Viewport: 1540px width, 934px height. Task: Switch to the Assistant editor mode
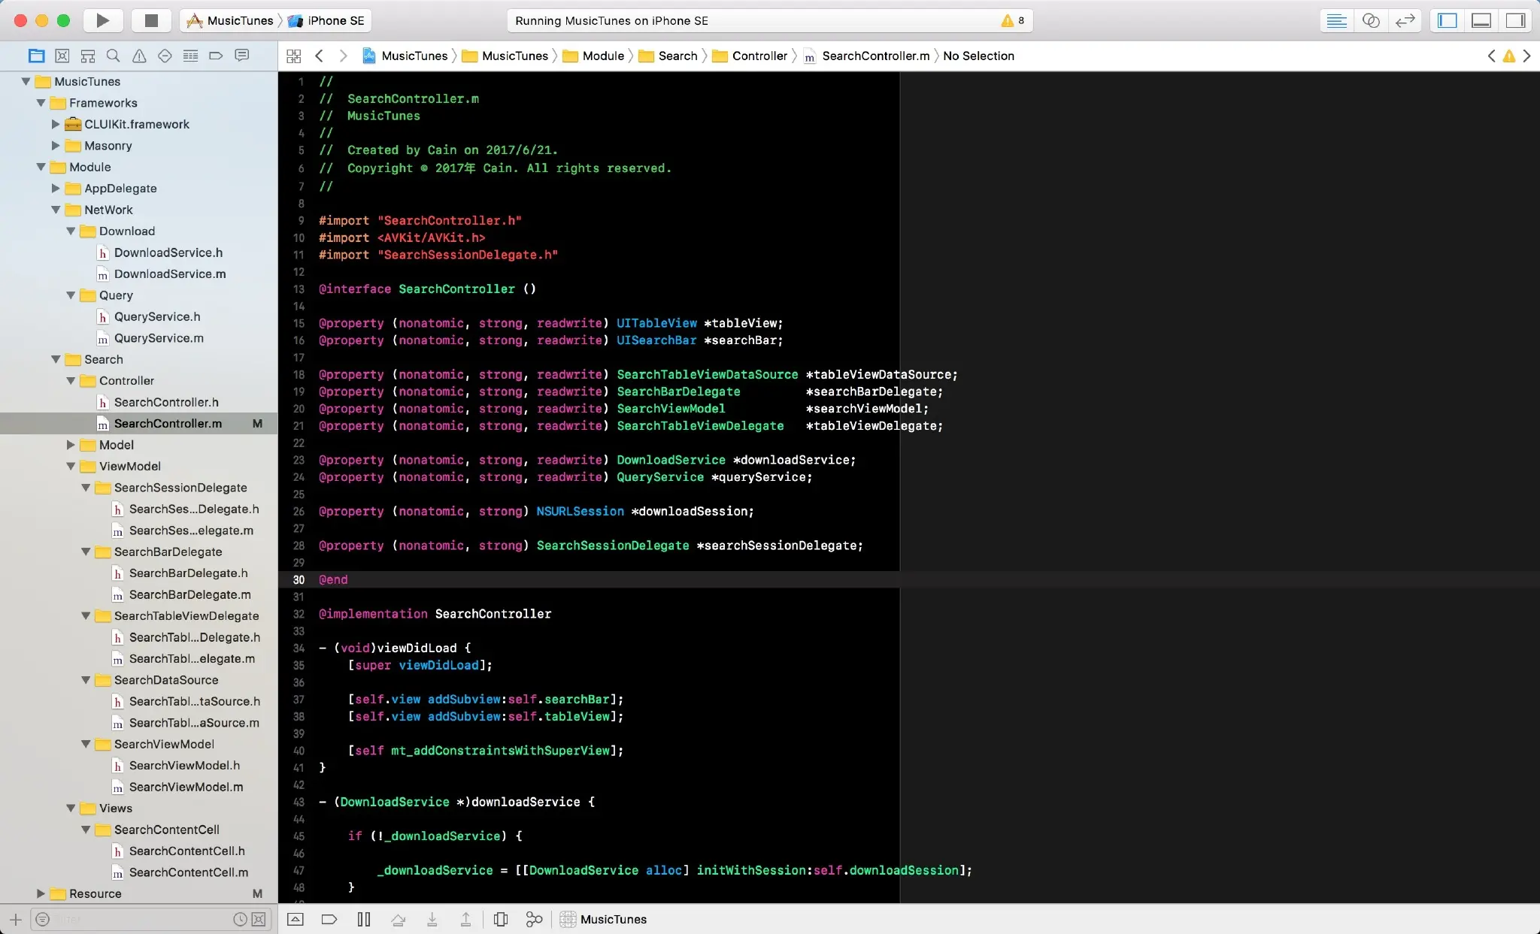click(x=1371, y=20)
